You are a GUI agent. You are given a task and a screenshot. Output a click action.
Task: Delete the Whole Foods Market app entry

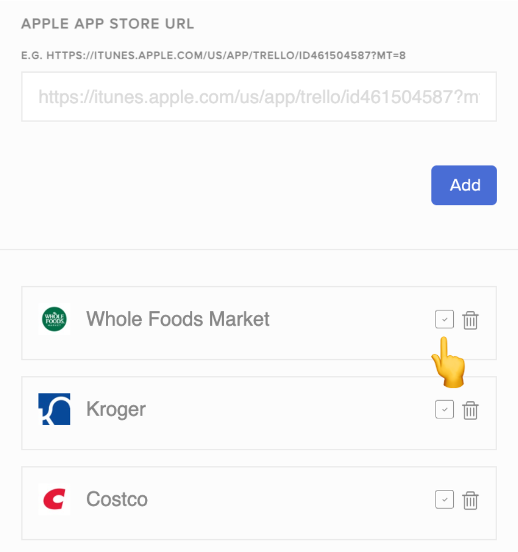click(x=470, y=320)
